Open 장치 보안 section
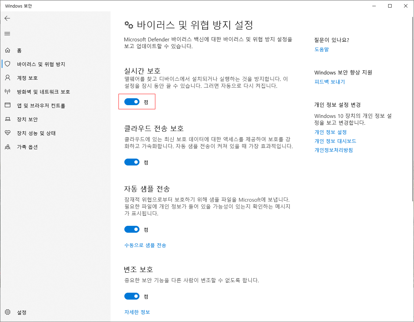Viewport: 414px width, 322px height. [x=55, y=119]
